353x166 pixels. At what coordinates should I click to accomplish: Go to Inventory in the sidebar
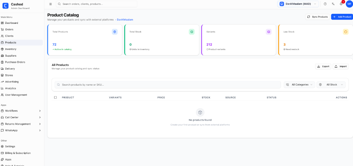coord(11,49)
